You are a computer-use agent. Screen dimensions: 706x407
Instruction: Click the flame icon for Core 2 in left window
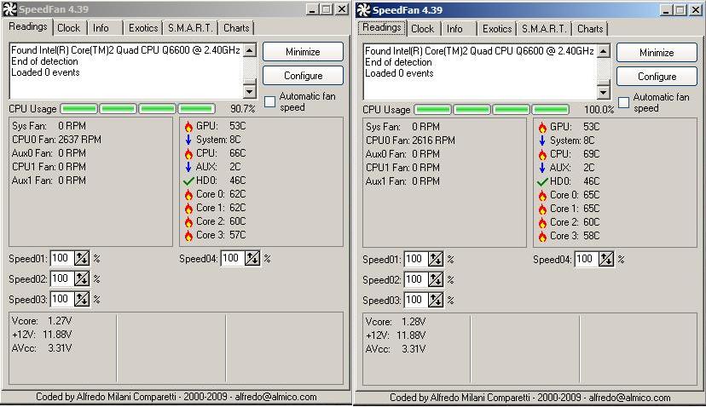[x=188, y=221]
